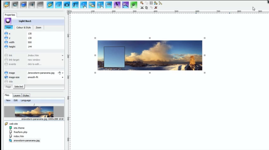Screen dimensions: 269x150
Task: Open the link dropdown arrow
Action: tap(63, 55)
